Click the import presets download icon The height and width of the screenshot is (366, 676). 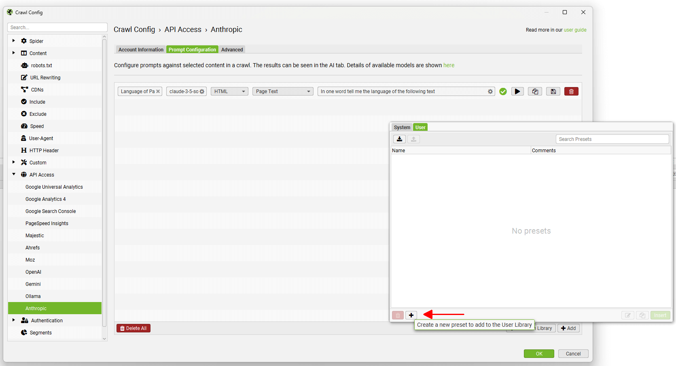tap(399, 139)
